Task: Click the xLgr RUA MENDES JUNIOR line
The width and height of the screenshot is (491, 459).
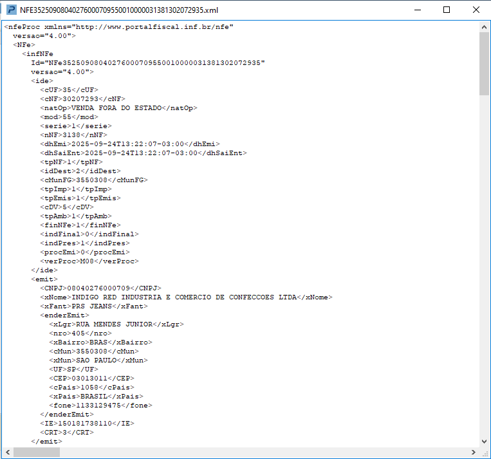Action: coord(116,324)
